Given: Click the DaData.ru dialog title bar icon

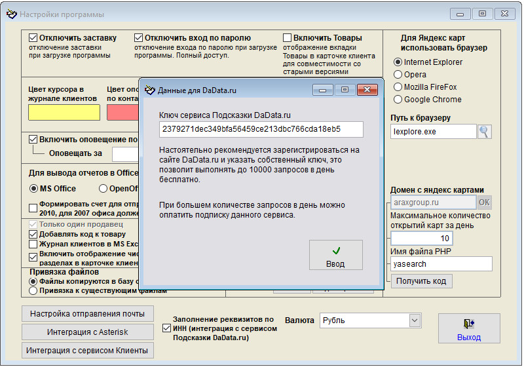Looking at the screenshot, I should [x=150, y=90].
